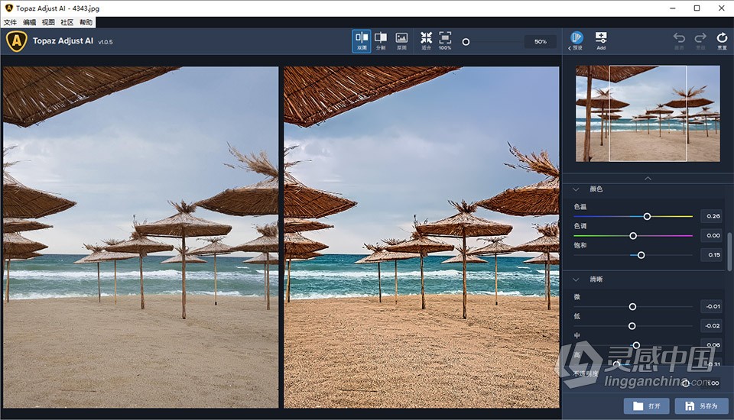
Task: Close the Topaz Adjust AI window
Action: [721, 8]
